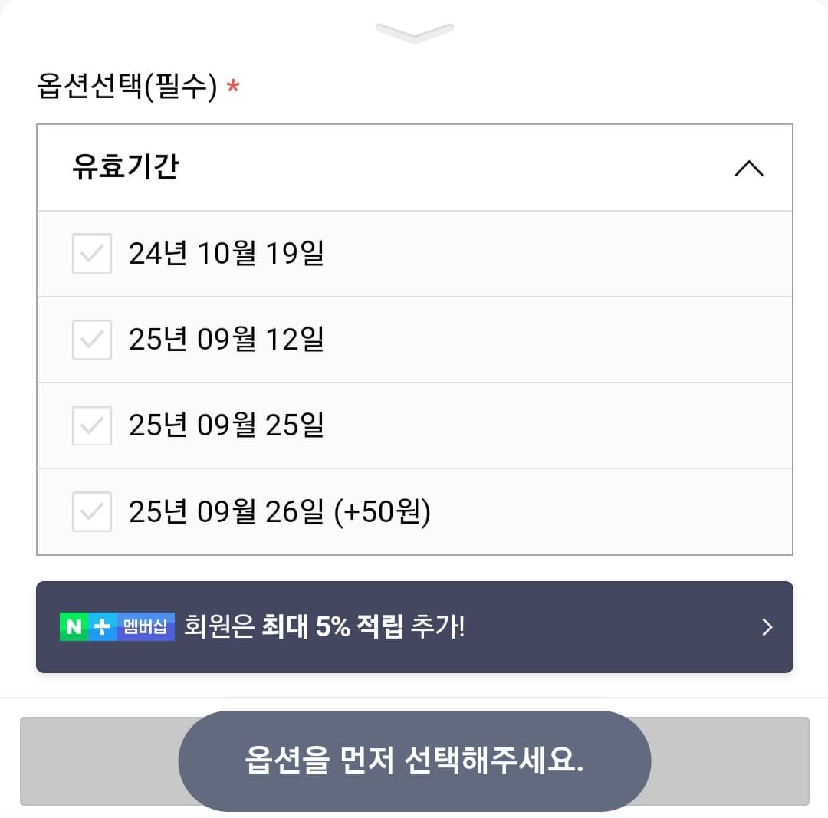Select the 25년 09월 12일 checkbox
This screenshot has width=828, height=818.
tap(91, 339)
